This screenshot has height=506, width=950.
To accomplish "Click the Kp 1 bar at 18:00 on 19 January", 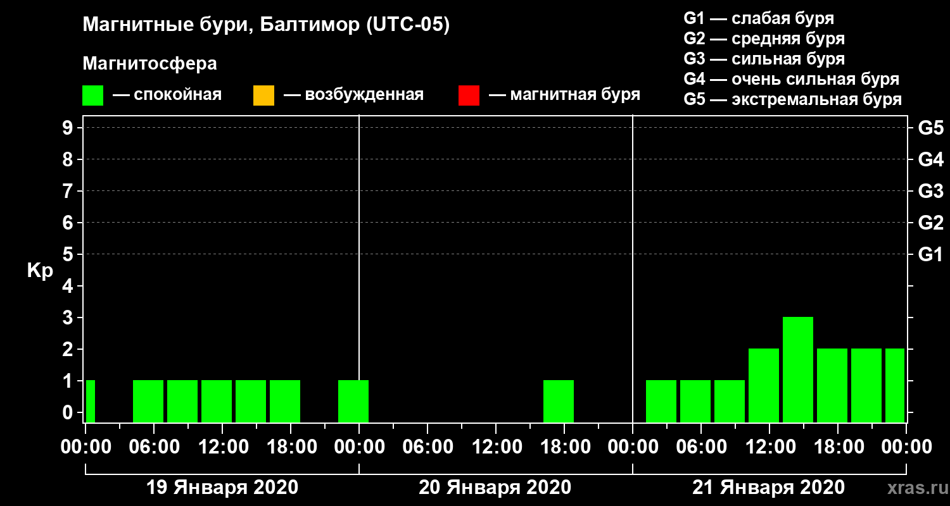I will click(285, 401).
